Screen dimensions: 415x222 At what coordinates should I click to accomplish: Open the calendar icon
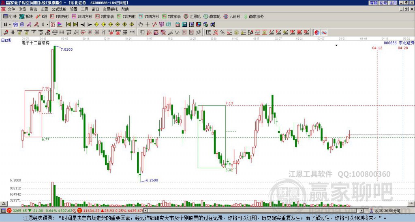click(178, 24)
